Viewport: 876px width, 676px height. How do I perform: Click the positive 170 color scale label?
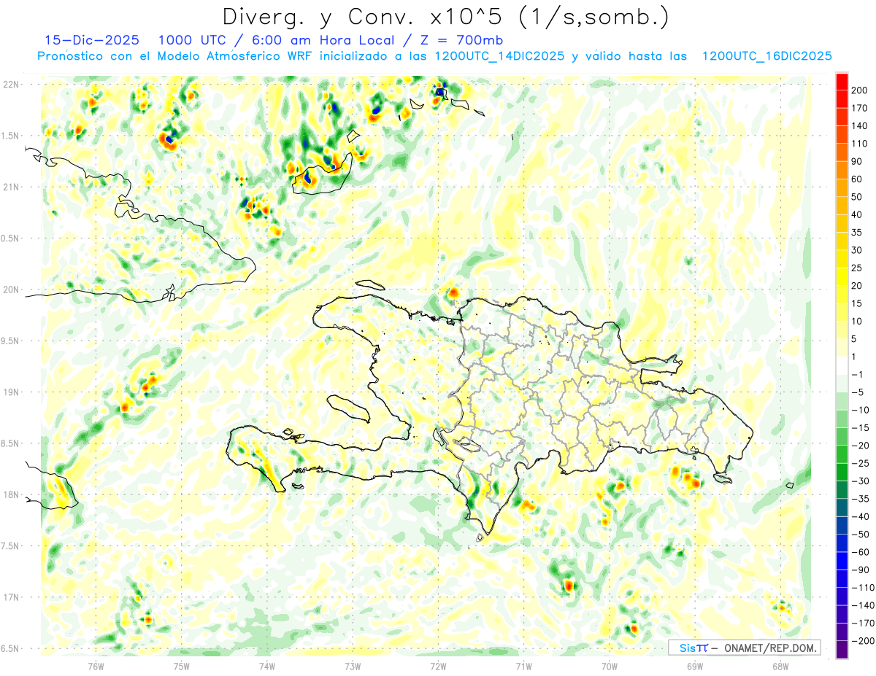(x=860, y=108)
